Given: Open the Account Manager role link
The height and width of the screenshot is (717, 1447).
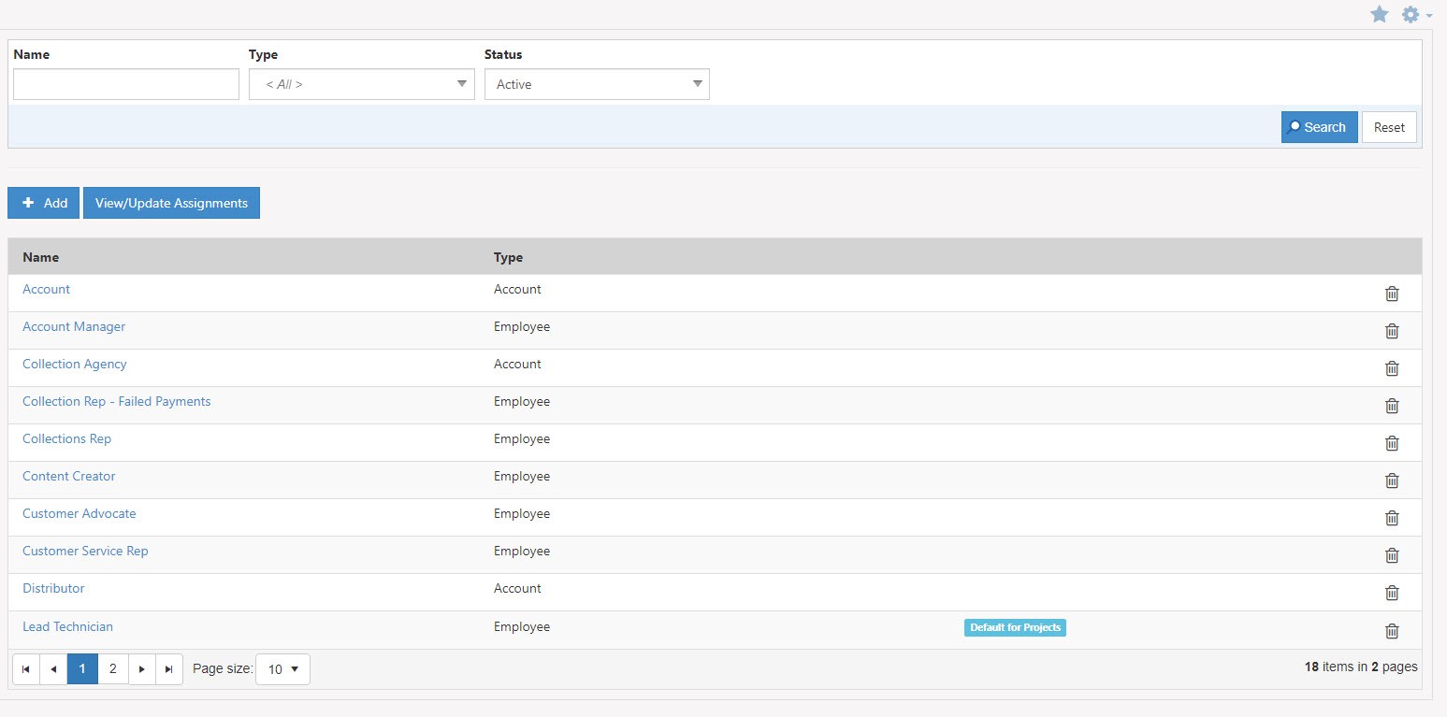Looking at the screenshot, I should [x=74, y=326].
